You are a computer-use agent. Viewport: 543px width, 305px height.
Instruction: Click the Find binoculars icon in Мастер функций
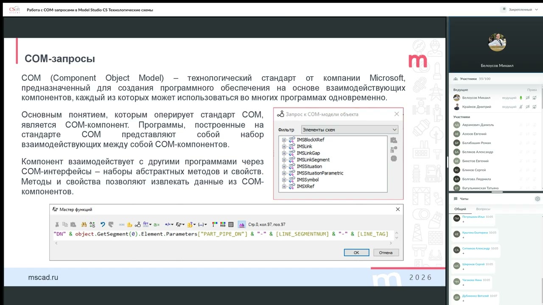pos(84,225)
